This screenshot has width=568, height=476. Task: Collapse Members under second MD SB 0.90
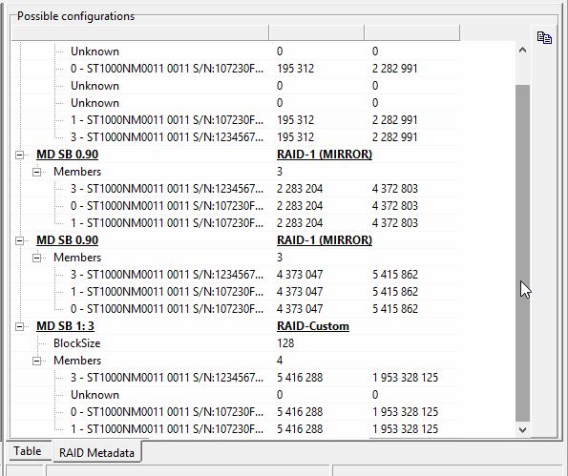click(x=36, y=258)
